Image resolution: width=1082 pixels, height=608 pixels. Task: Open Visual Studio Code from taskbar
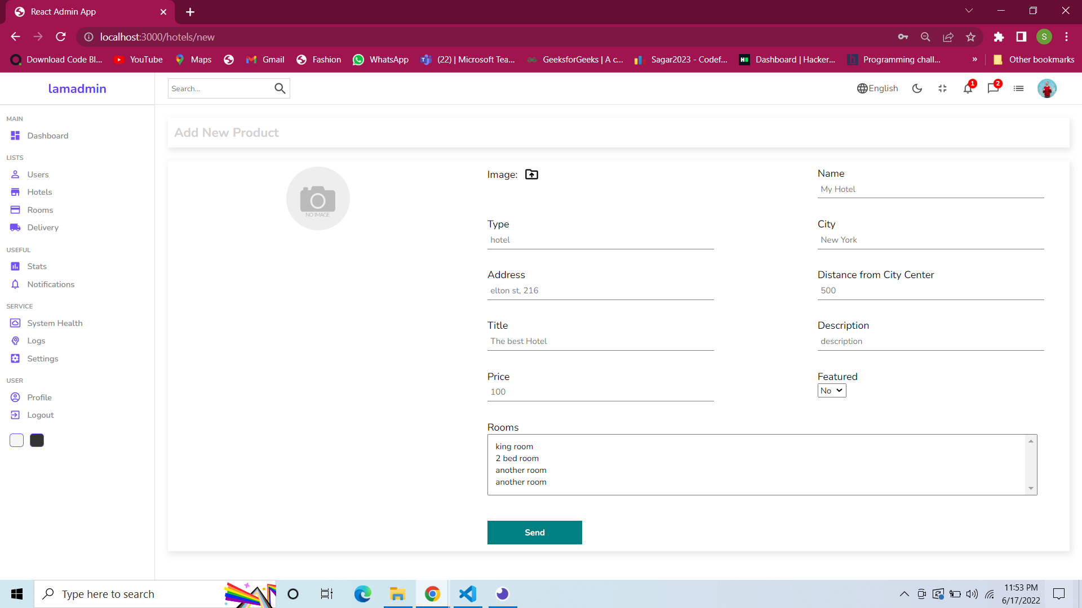point(468,594)
